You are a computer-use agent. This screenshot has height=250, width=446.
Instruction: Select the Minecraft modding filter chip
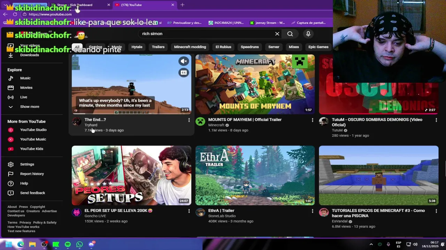pos(190,47)
